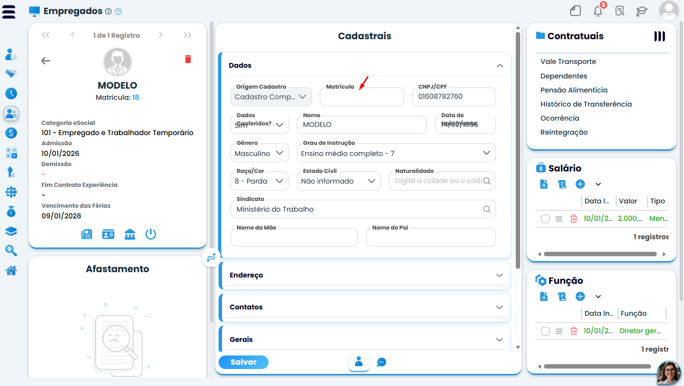Check the Função row Diretor checkbox
This screenshot has width=684, height=386.
545,331
